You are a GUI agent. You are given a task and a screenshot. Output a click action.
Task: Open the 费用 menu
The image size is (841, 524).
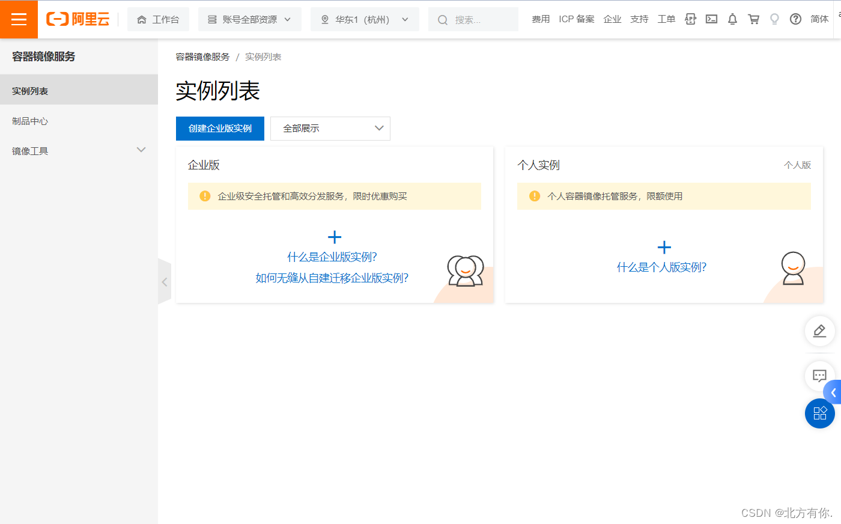tap(541, 19)
